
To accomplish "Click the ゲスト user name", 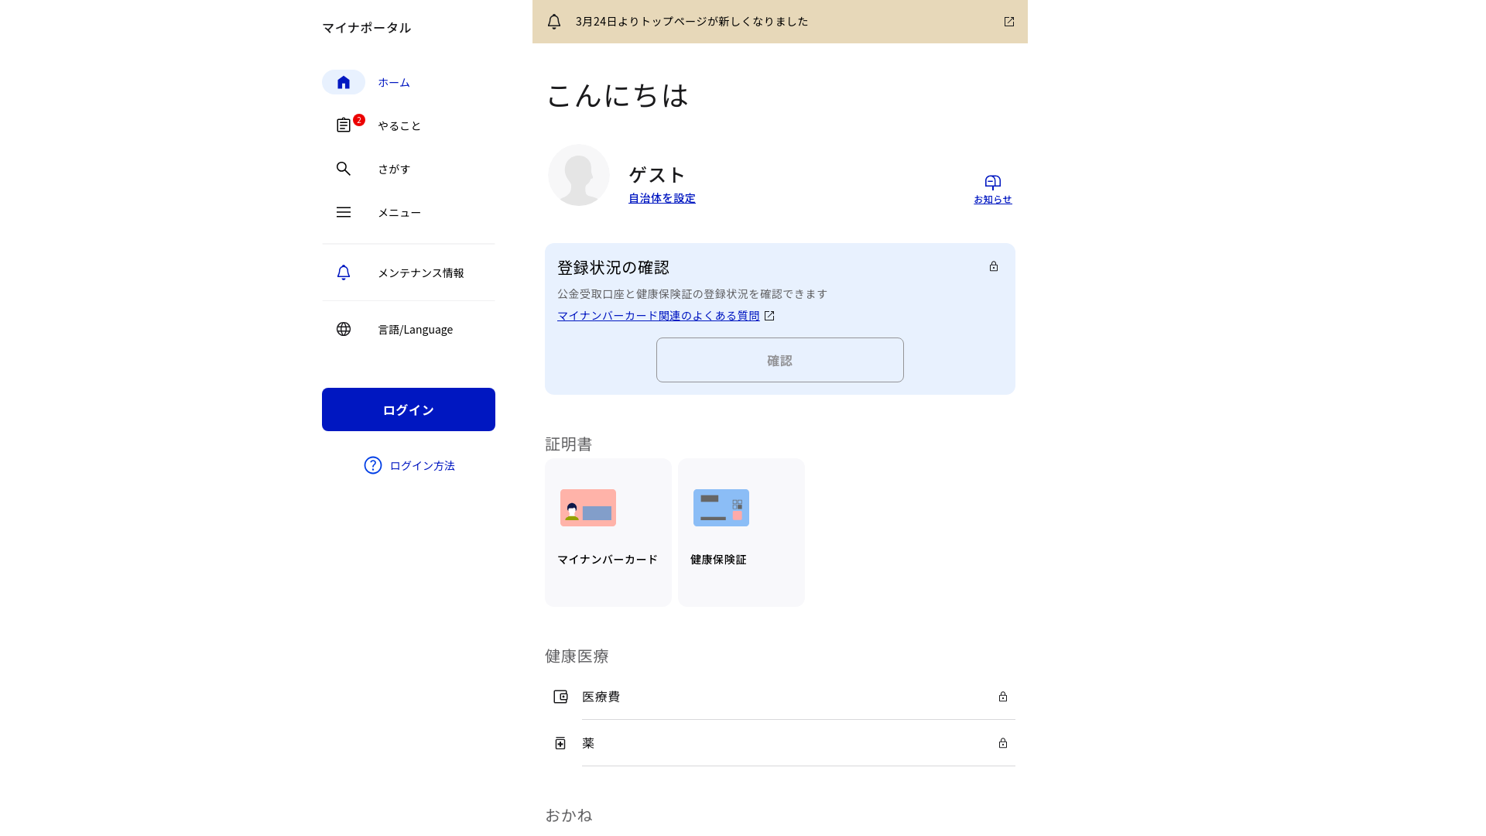I will pyautogui.click(x=657, y=175).
